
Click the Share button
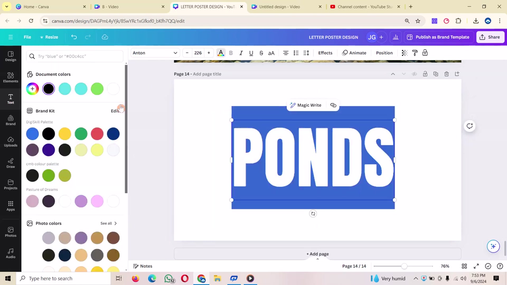click(x=490, y=37)
